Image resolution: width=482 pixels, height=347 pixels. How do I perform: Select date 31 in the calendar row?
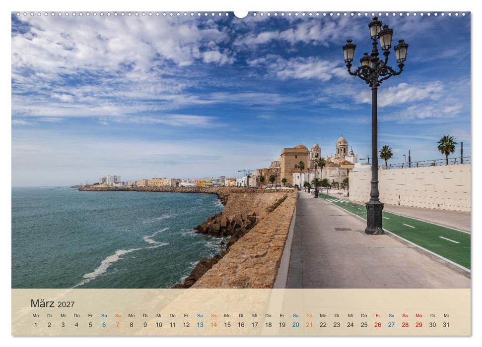[446, 325]
